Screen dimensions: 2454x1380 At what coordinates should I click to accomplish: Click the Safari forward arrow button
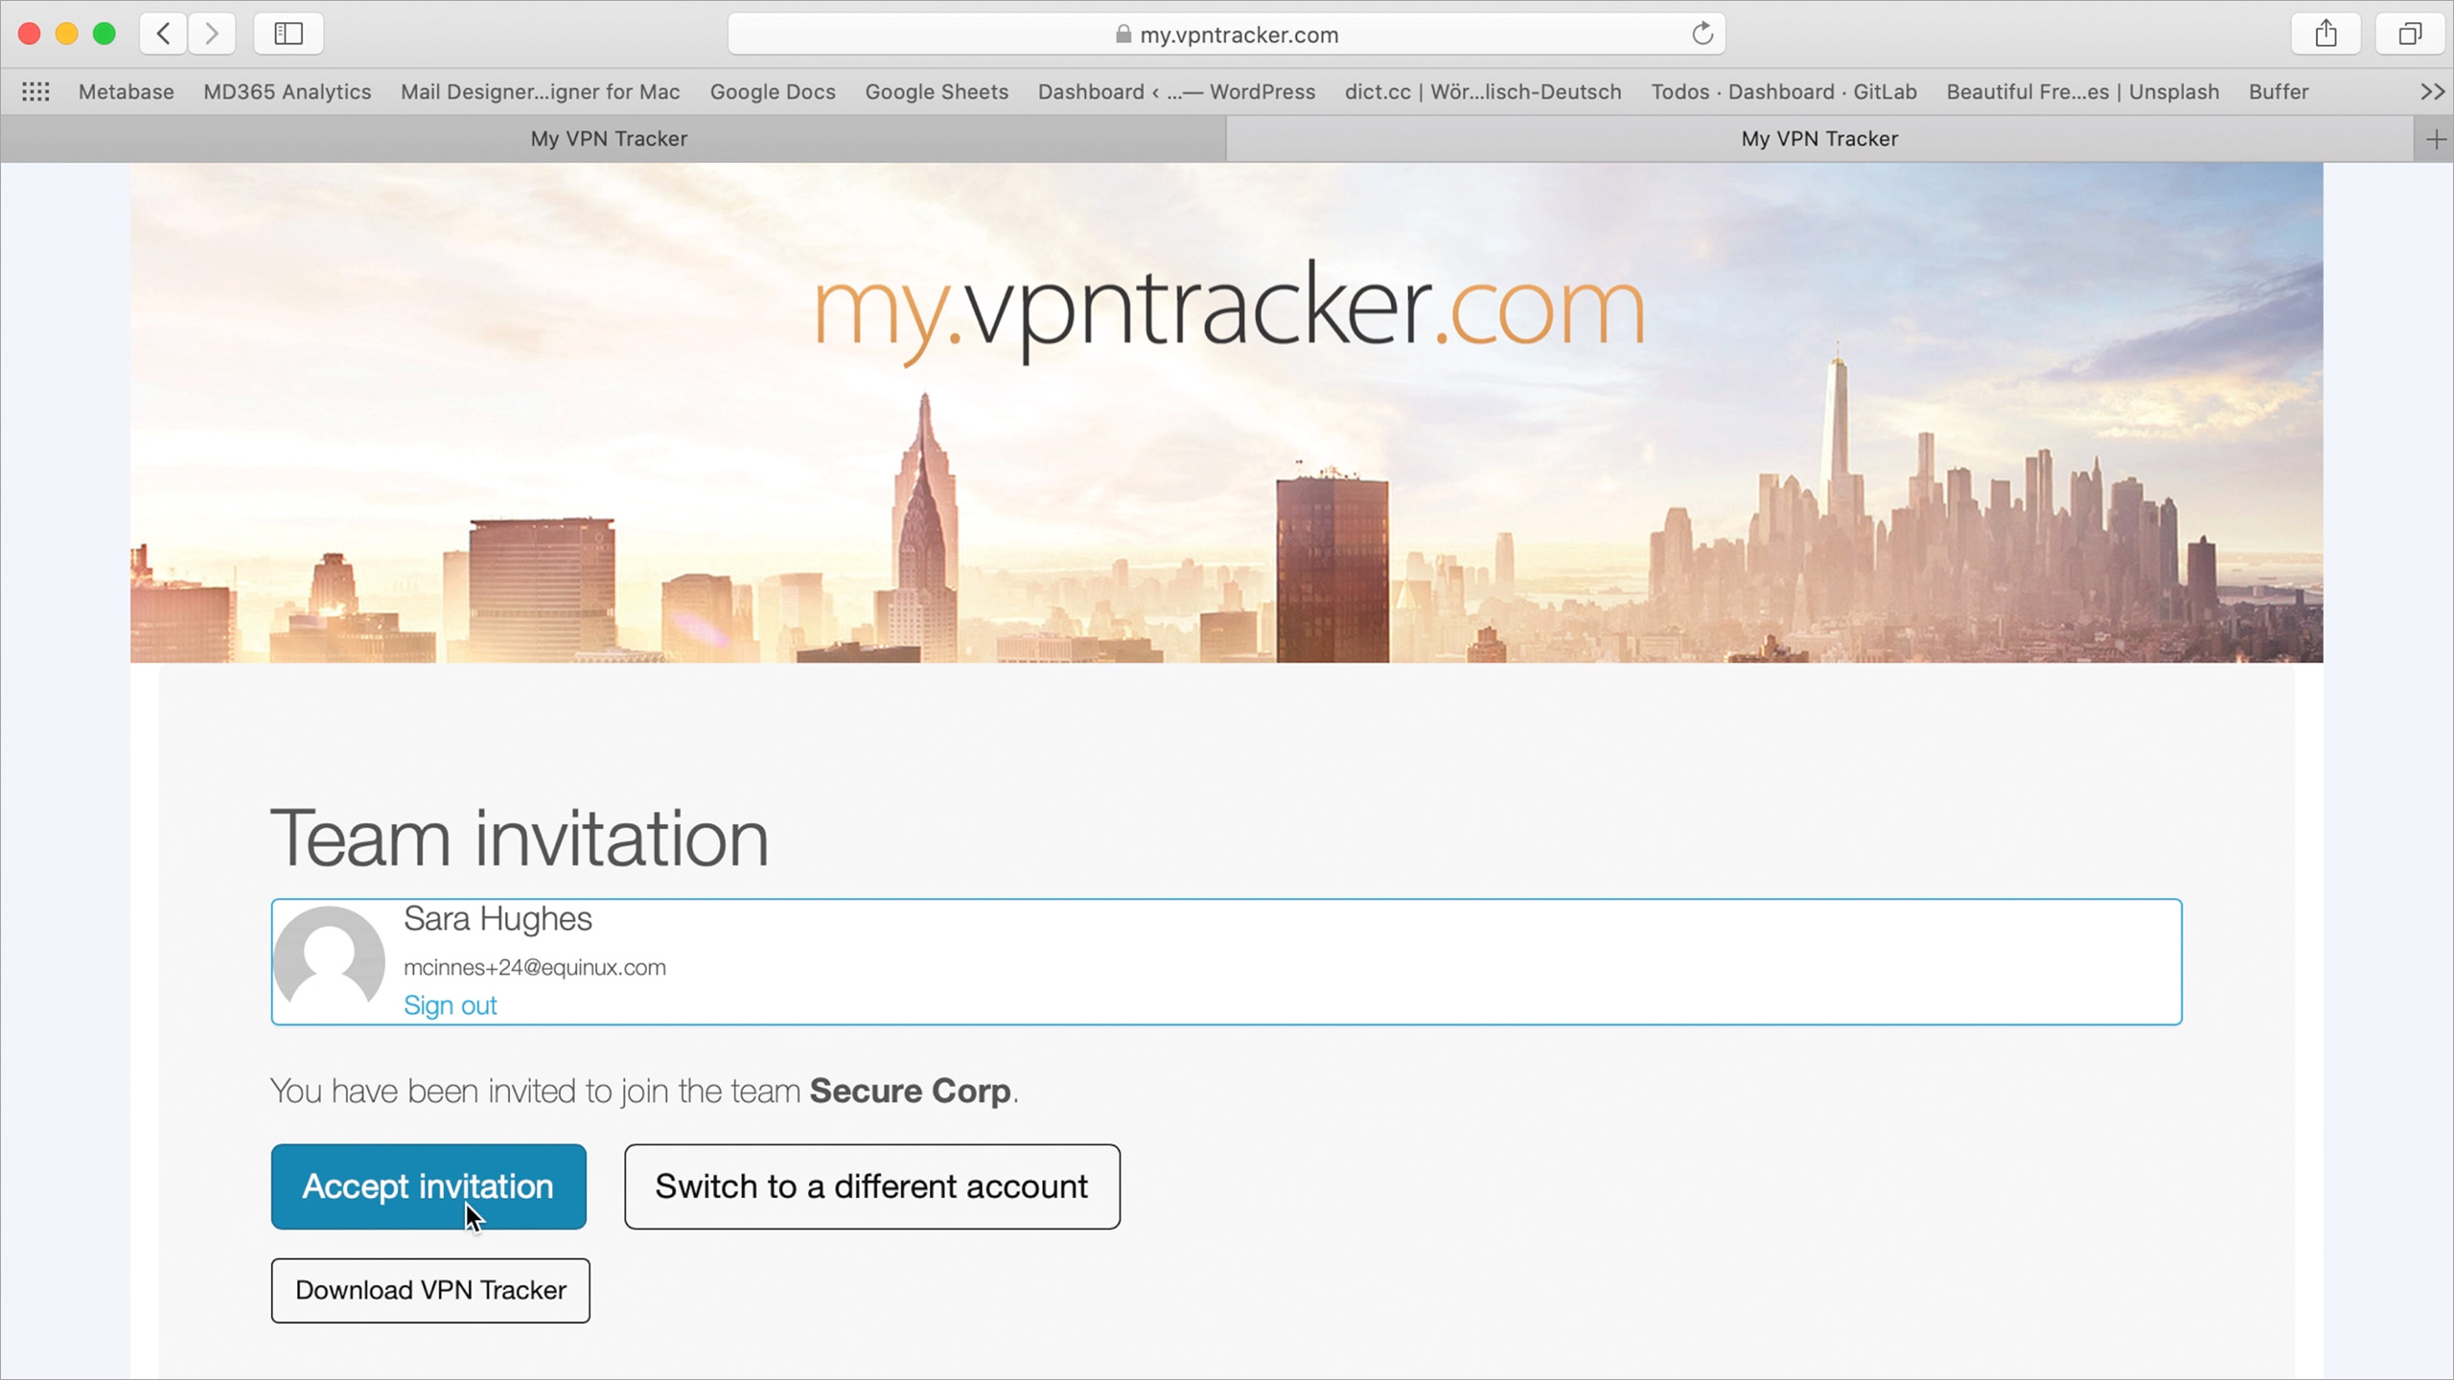point(212,34)
